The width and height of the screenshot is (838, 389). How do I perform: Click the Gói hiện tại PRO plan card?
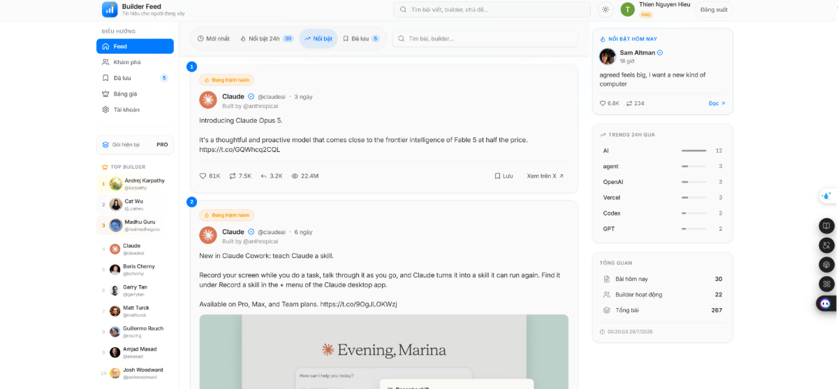tap(135, 144)
